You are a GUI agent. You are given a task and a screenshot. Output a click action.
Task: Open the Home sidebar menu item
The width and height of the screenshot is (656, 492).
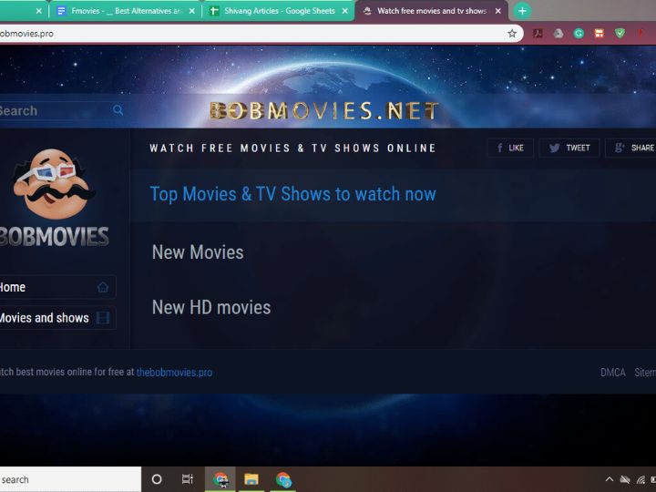[x=57, y=287]
